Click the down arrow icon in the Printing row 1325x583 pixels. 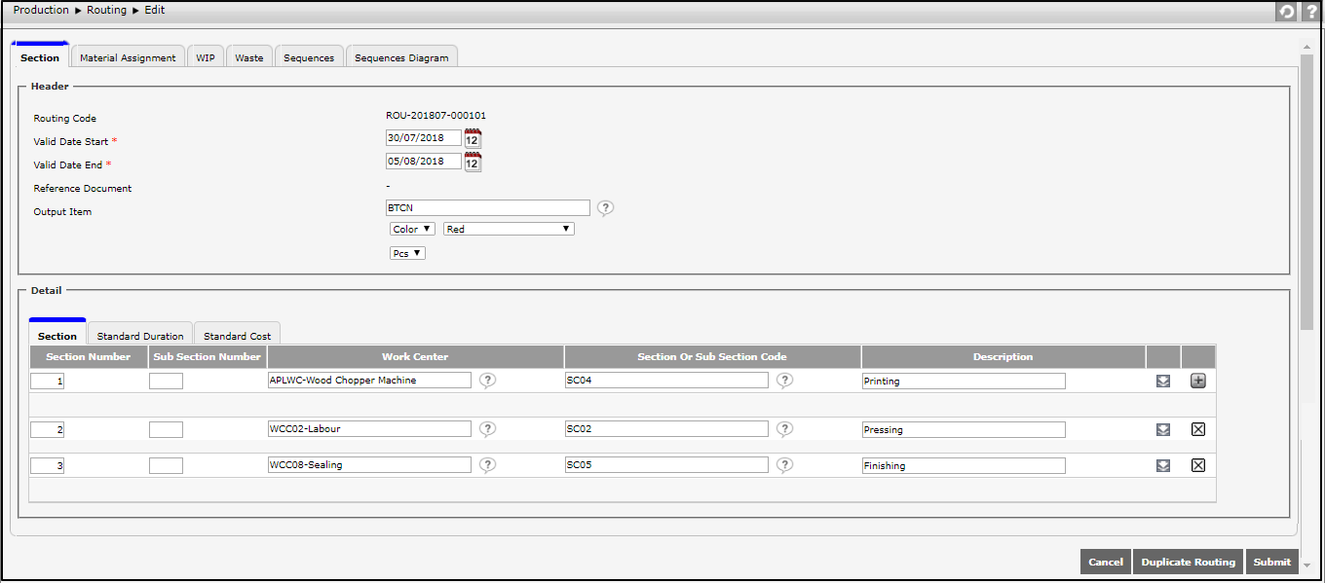click(x=1163, y=381)
